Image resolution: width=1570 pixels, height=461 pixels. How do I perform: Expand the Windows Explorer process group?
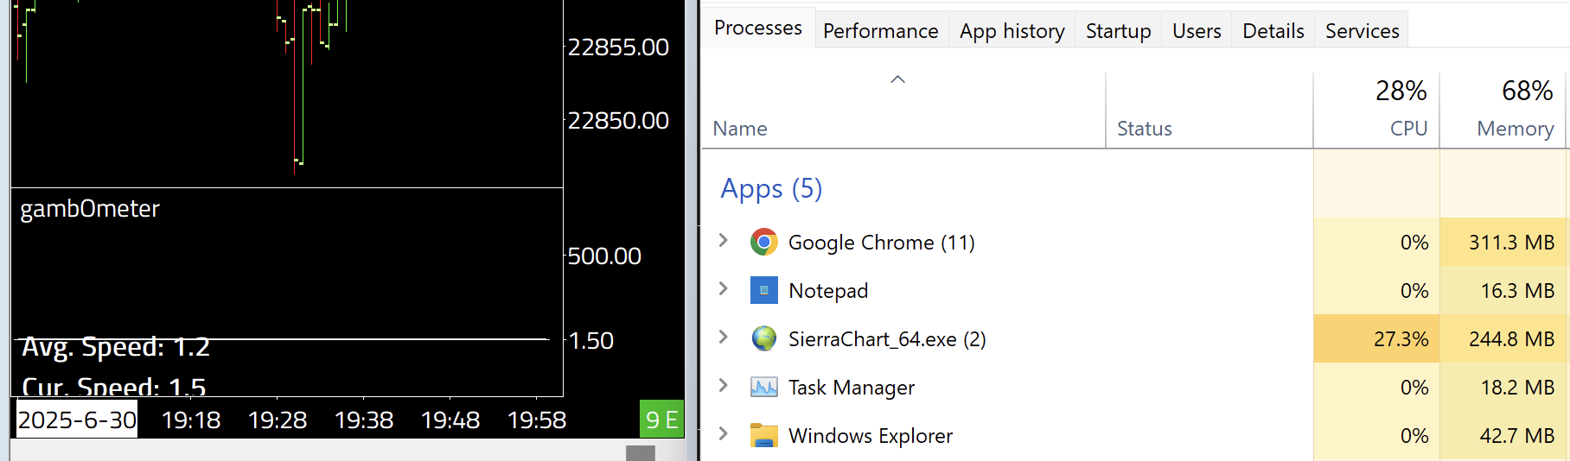pos(724,434)
